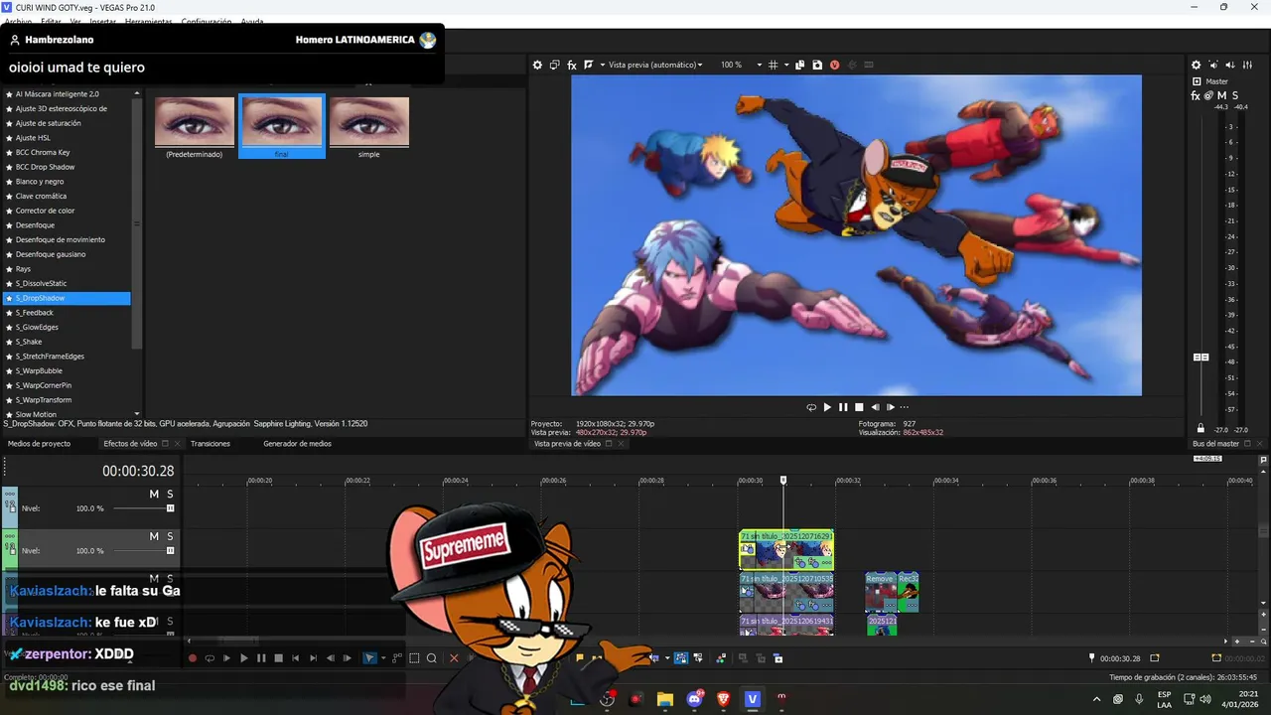Open preview zoom 100 % dropdown

tap(740, 65)
